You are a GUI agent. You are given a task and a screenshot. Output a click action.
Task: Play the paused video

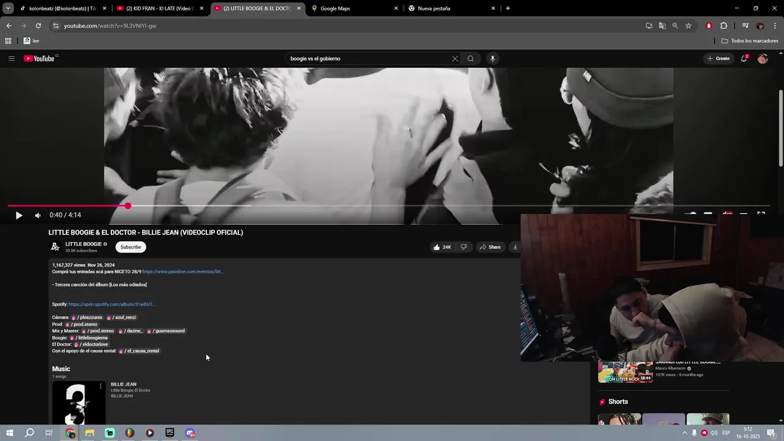(x=18, y=215)
